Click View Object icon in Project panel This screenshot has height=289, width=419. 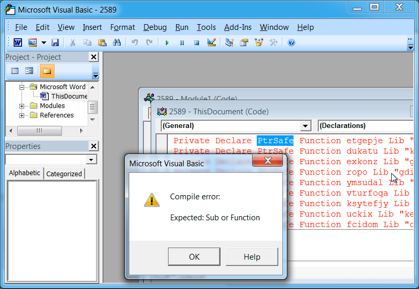[29, 71]
